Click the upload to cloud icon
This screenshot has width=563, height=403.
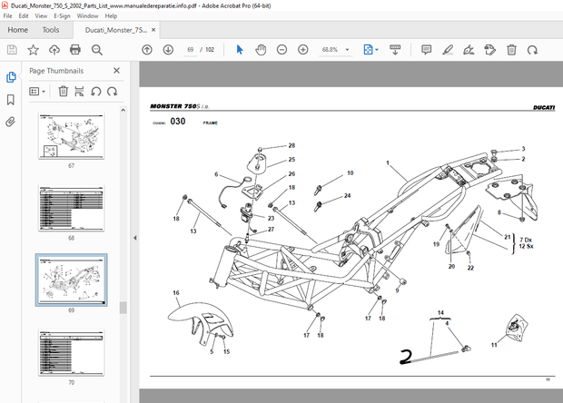pyautogui.click(x=54, y=50)
